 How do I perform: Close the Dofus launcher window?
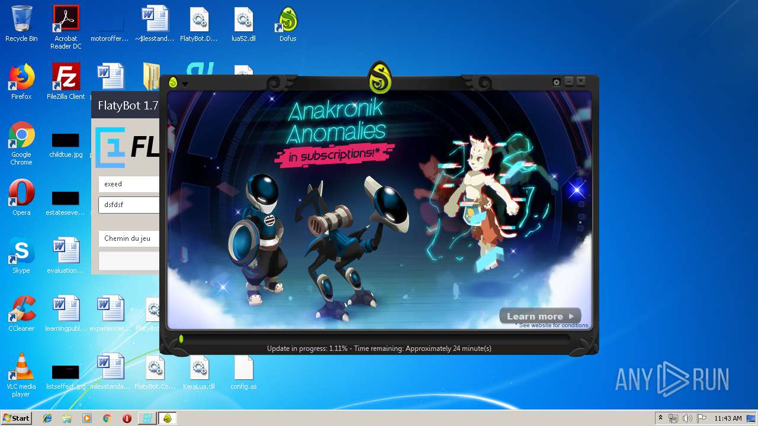click(x=581, y=82)
